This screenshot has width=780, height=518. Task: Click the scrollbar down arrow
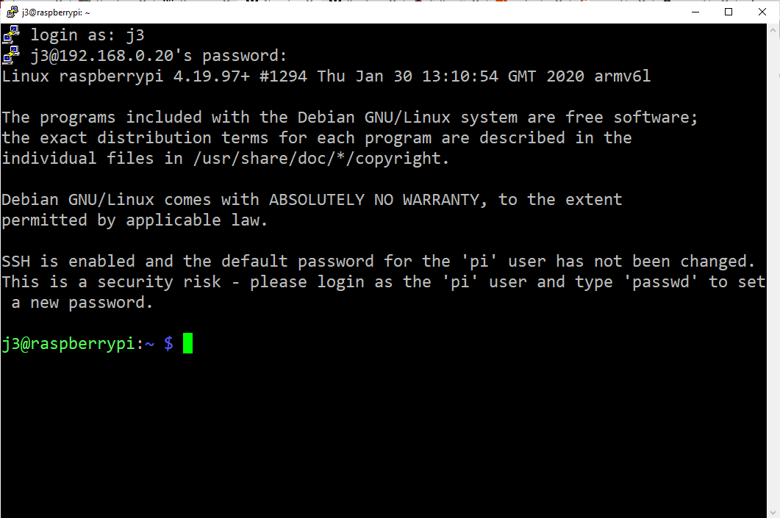(774, 512)
